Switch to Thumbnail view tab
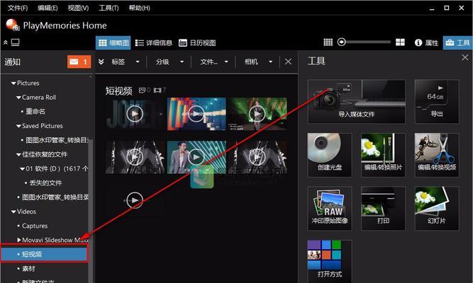 [x=113, y=42]
